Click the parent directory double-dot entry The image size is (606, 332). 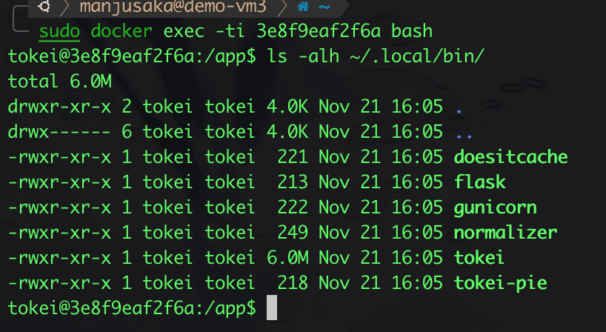(x=463, y=133)
